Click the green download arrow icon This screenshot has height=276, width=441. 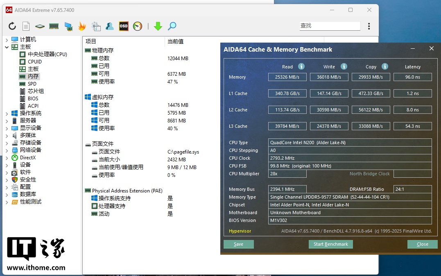coord(158,26)
